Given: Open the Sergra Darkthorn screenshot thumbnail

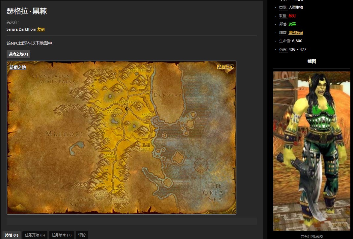Looking at the screenshot, I should pyautogui.click(x=312, y=151).
